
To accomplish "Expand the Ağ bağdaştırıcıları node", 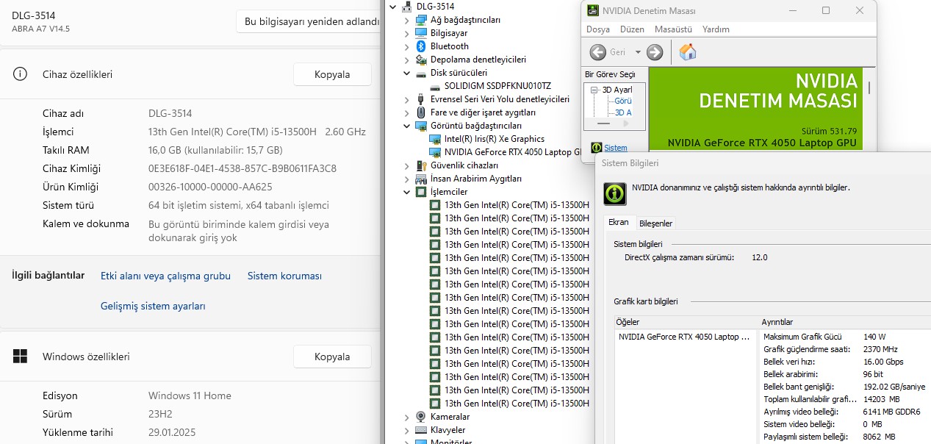I will click(407, 20).
